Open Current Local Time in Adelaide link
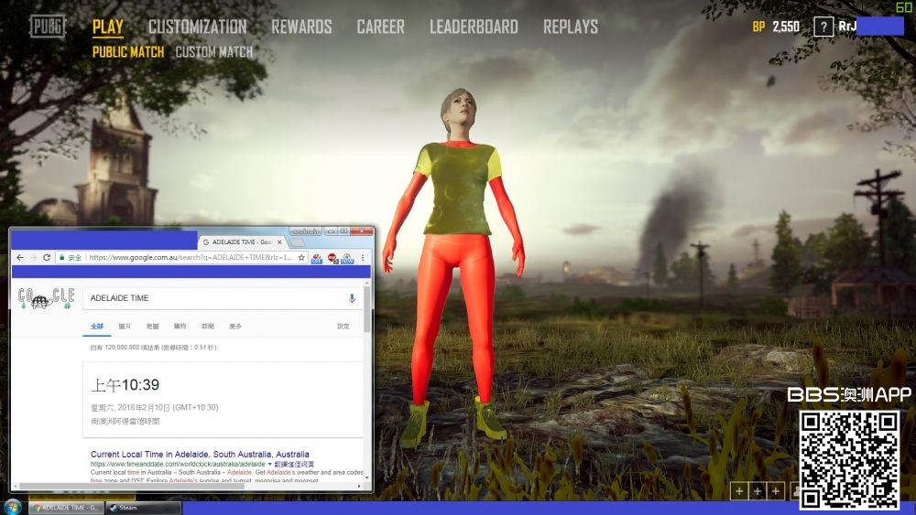Screen dimensions: 916x515 tap(200, 454)
